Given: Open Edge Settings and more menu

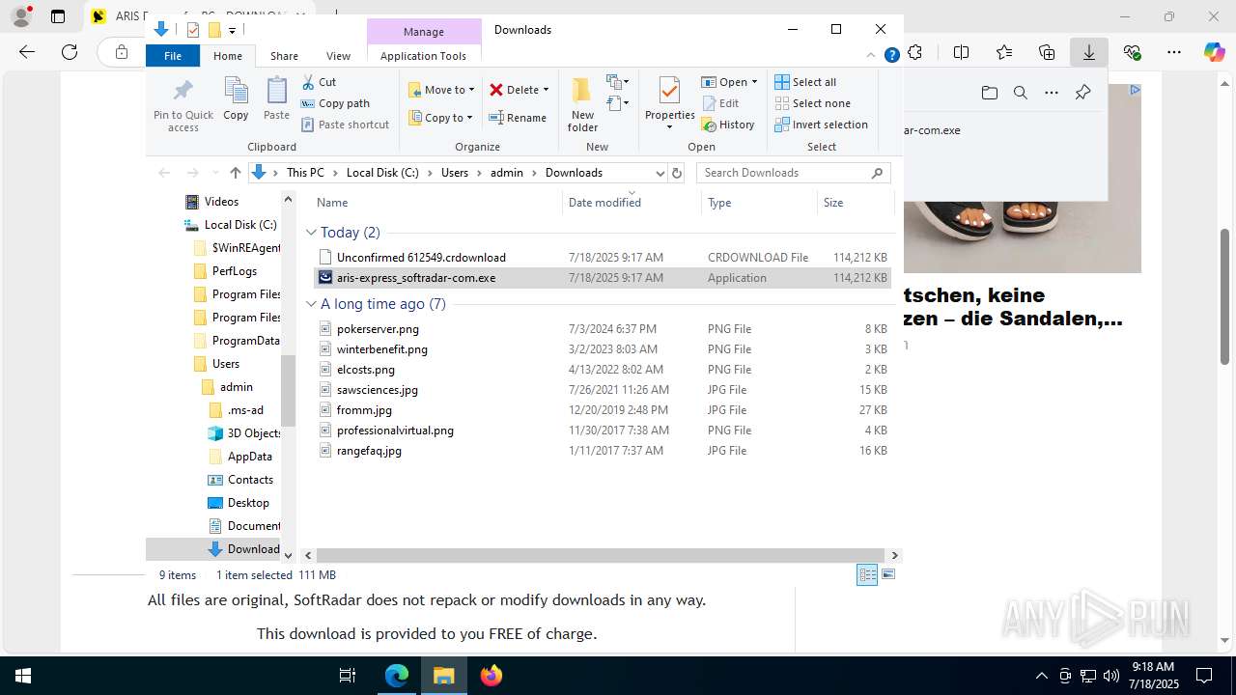Looking at the screenshot, I should tap(1174, 52).
